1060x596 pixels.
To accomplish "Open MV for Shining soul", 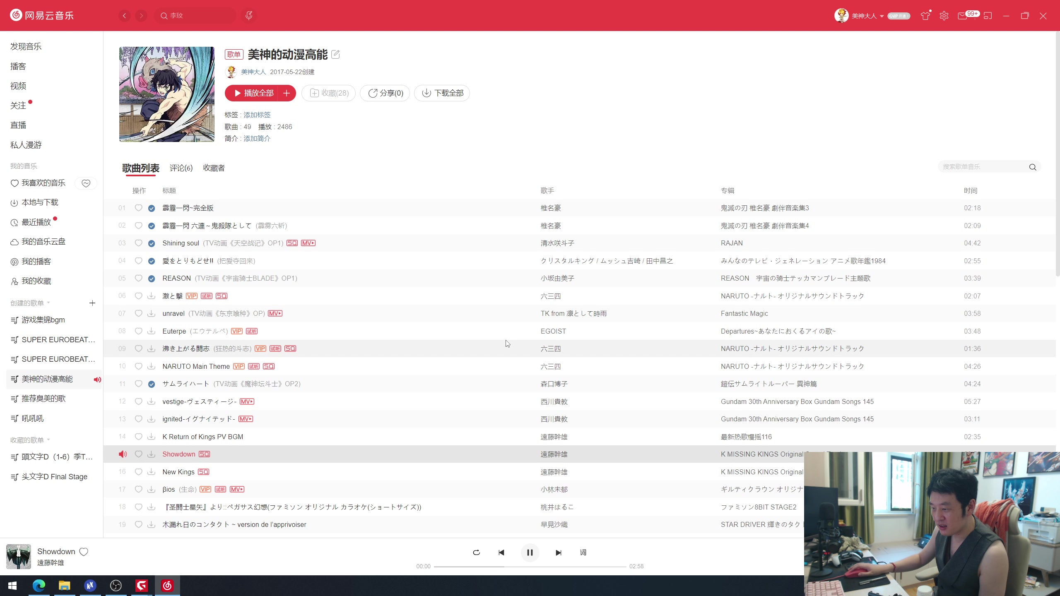I will tap(308, 243).
